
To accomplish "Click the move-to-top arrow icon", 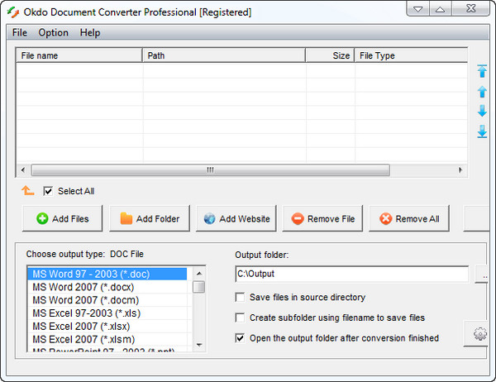I will (482, 72).
